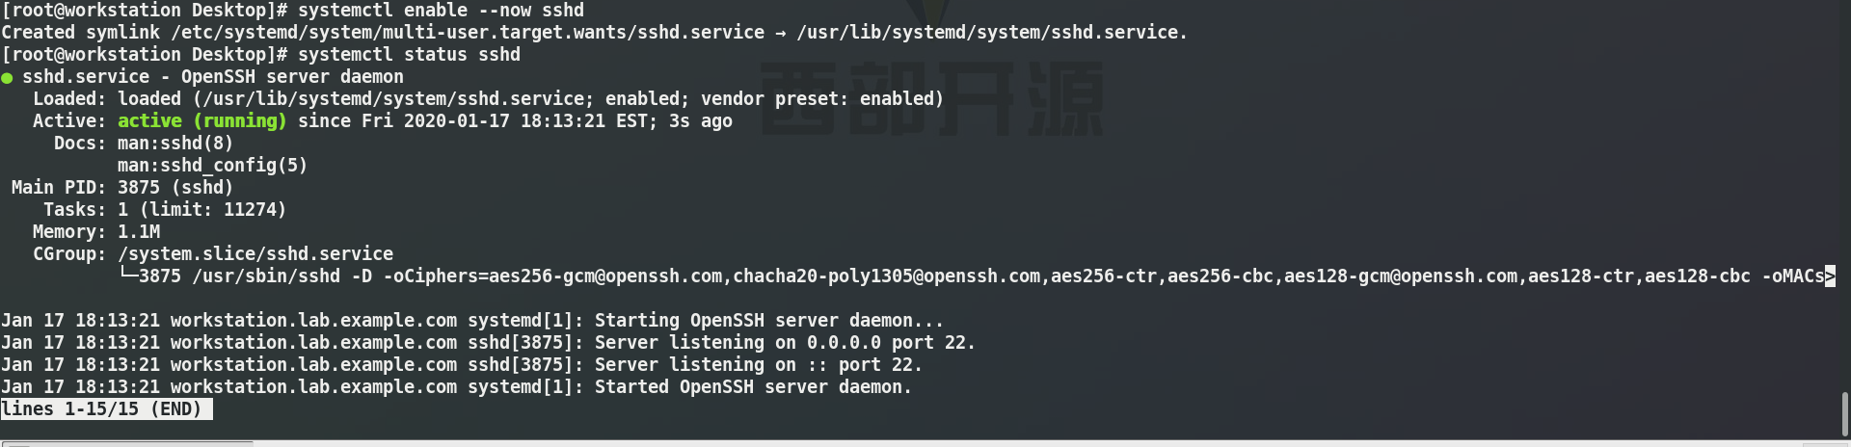Click the green status dot beside sshd.service
Screen dimensions: 1851x447
[x=8, y=77]
